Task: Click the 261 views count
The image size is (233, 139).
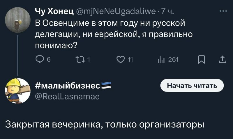Action: tap(173, 60)
